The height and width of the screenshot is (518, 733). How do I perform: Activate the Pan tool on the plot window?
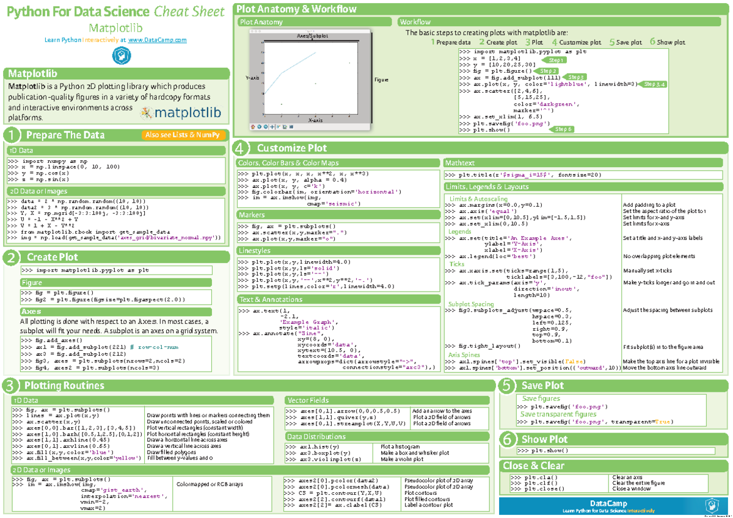click(x=272, y=127)
